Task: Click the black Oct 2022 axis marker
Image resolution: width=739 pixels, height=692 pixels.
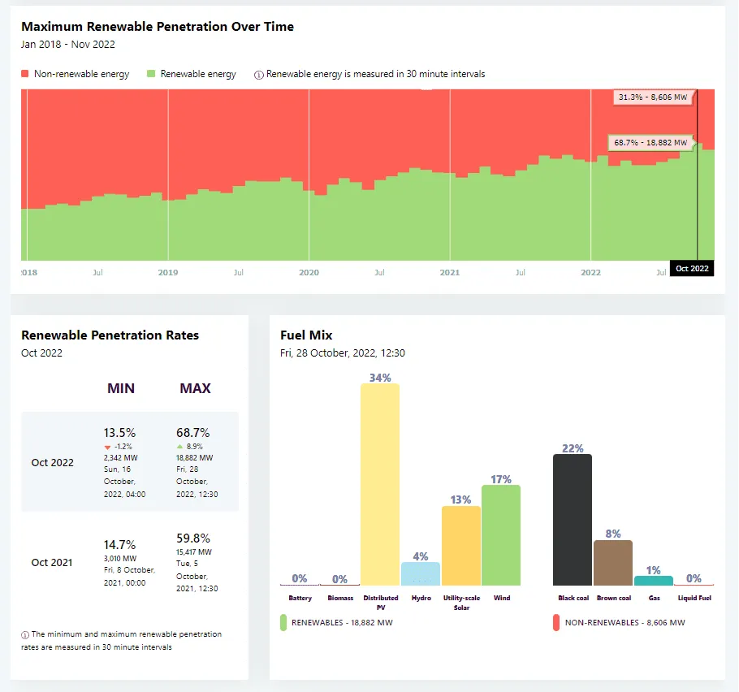Action: [x=692, y=268]
